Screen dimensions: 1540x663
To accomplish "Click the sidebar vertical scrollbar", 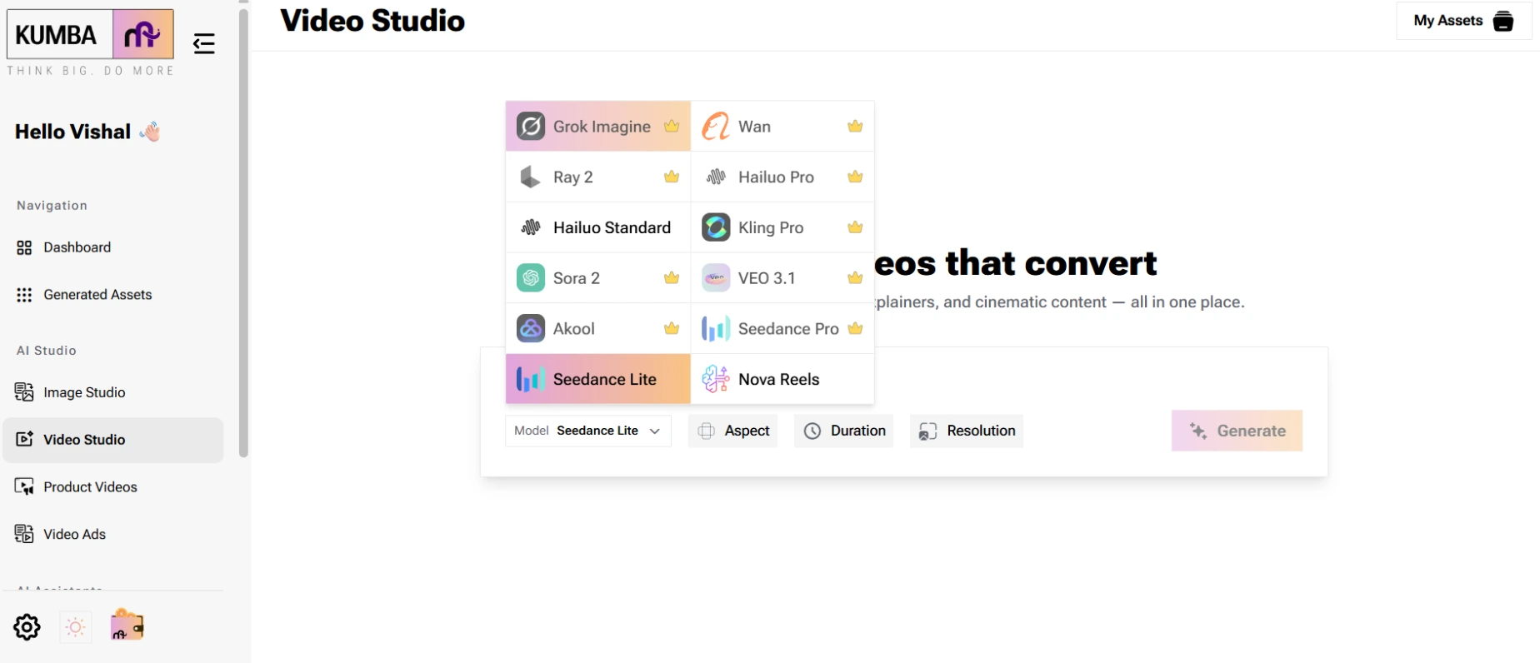I will [x=244, y=233].
